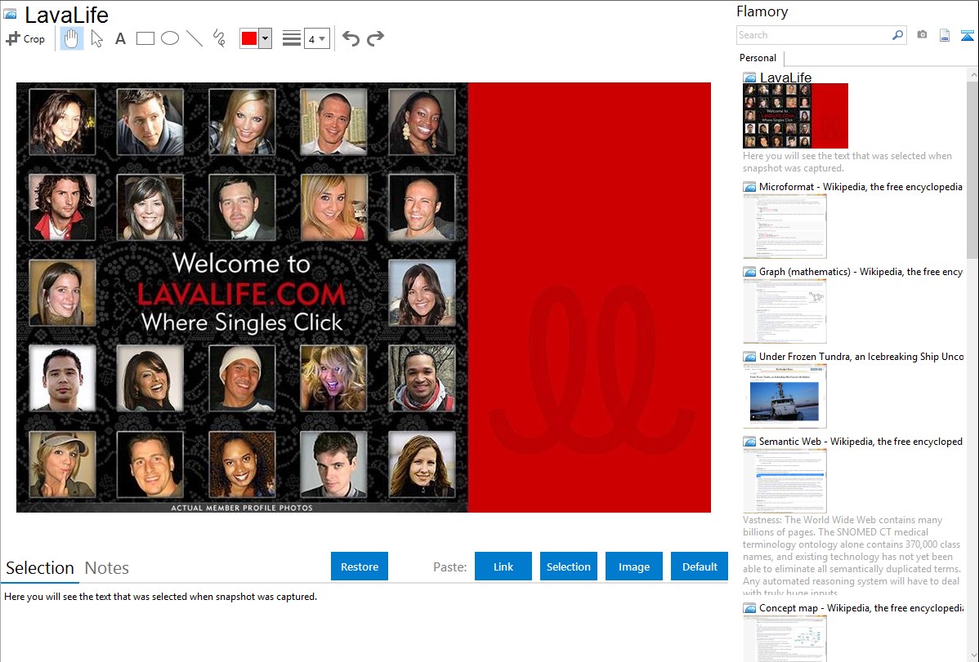
Task: Paste as Image button
Action: click(x=633, y=566)
